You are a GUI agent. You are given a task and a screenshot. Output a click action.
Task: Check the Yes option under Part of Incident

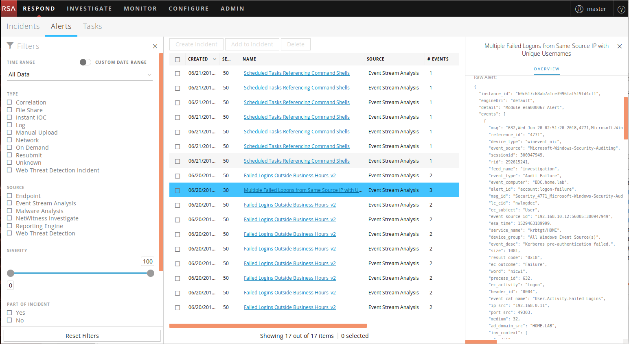(x=9, y=312)
